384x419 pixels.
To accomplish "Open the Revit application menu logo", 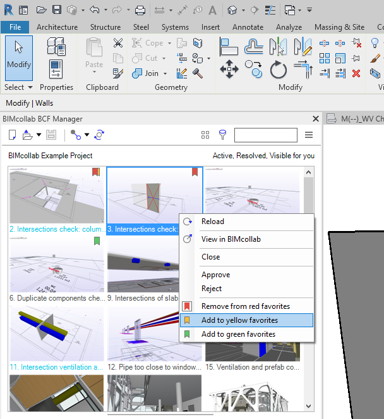I will point(9,10).
